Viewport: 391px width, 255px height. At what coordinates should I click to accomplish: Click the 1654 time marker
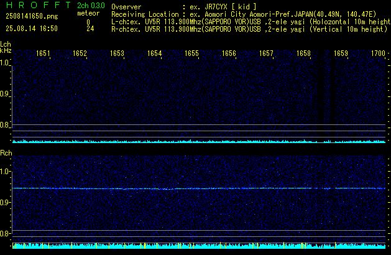click(154, 53)
